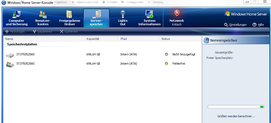The image size is (271, 123).
Task: Minimize the Windows Home Server-Konsole window
Action: tap(247, 2)
